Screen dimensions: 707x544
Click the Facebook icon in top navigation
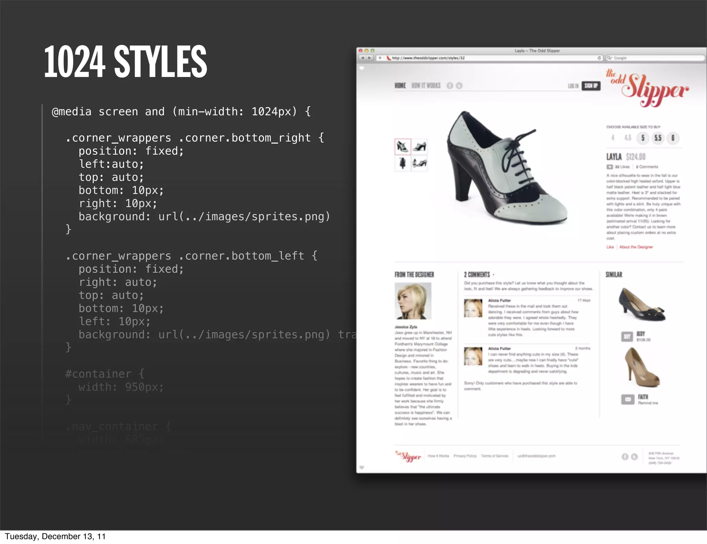449,86
